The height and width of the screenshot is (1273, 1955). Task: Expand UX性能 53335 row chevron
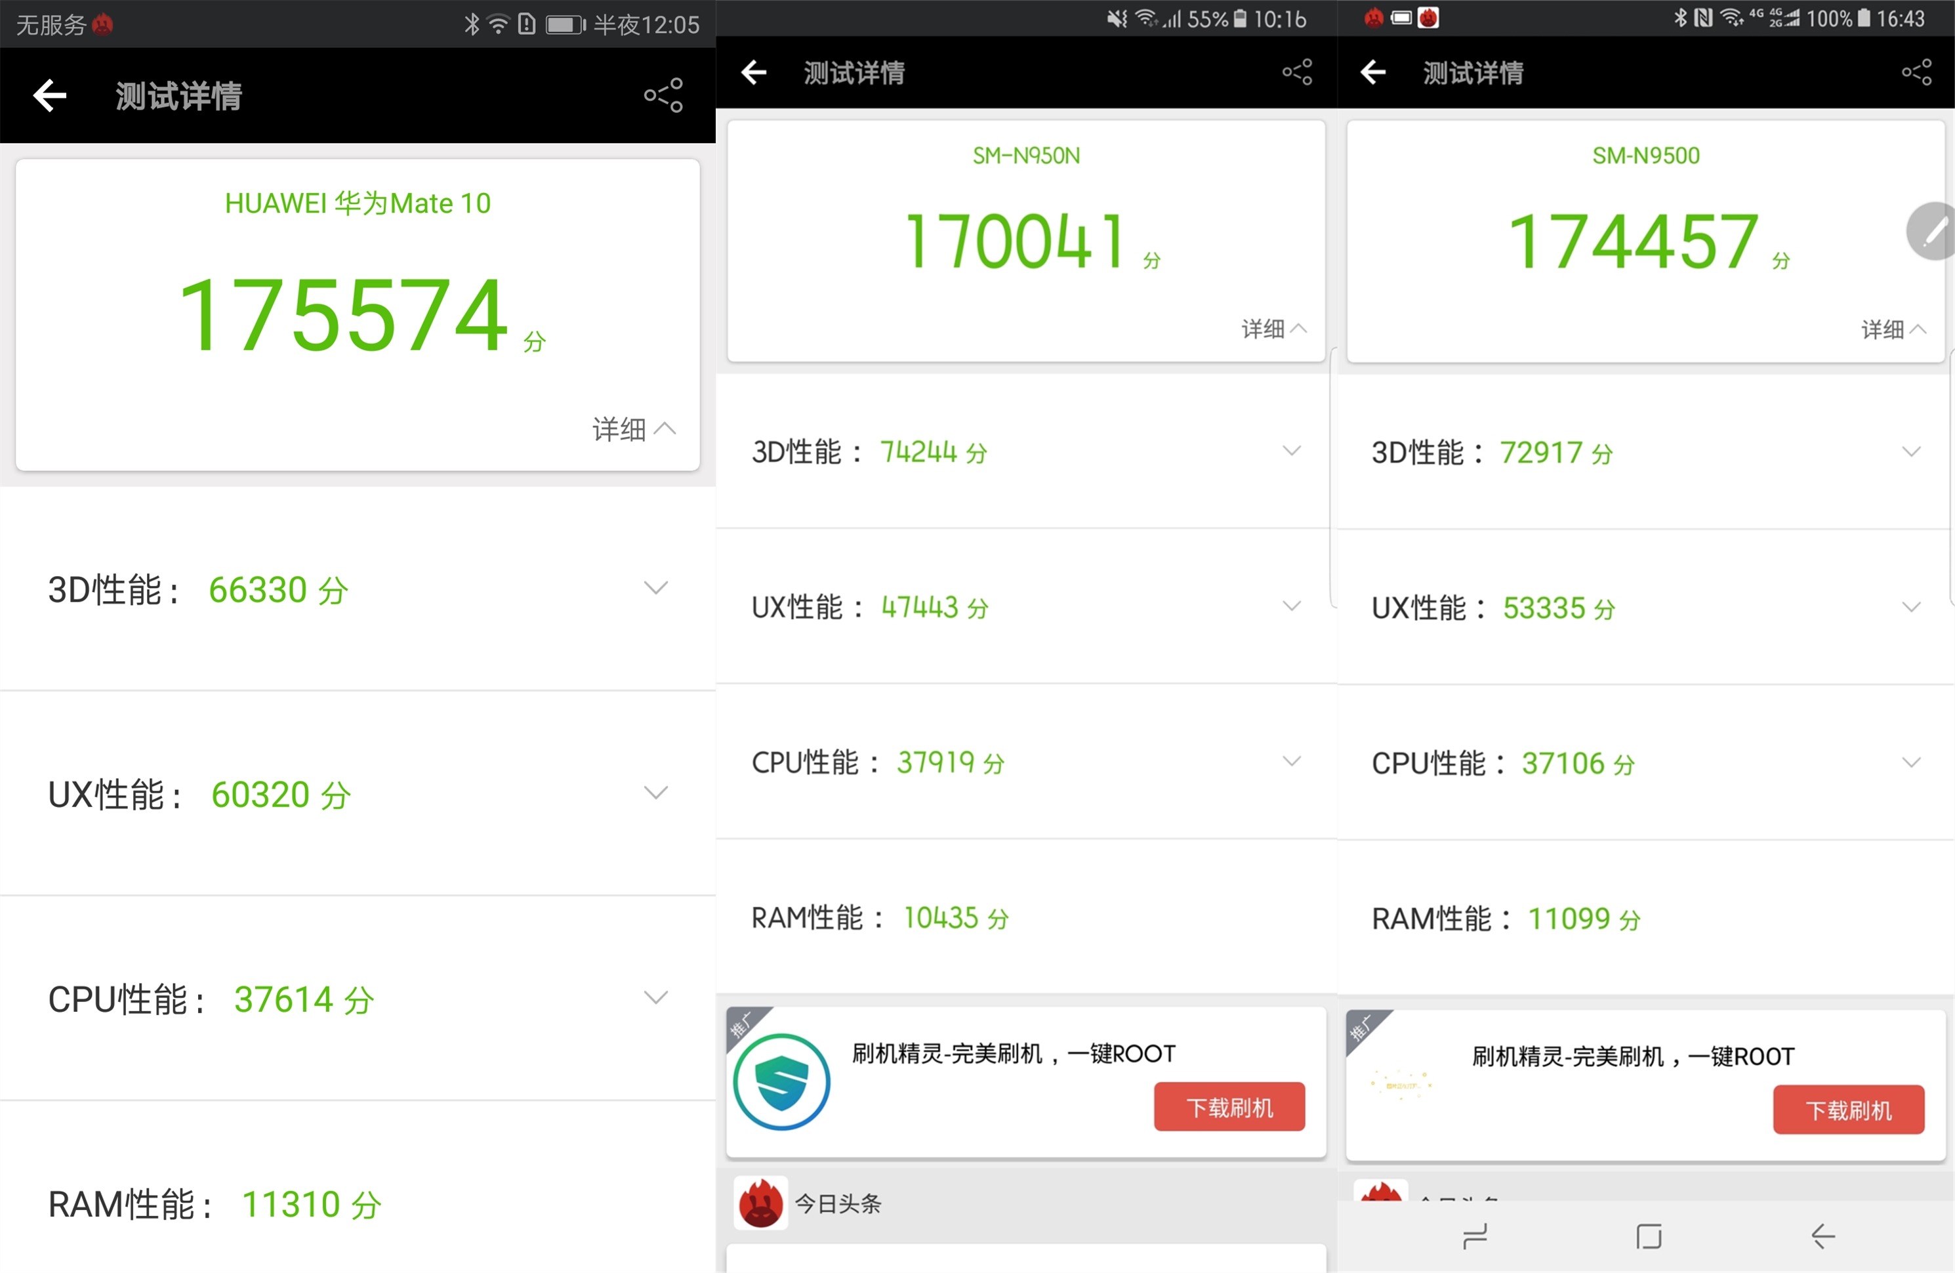click(x=1912, y=606)
